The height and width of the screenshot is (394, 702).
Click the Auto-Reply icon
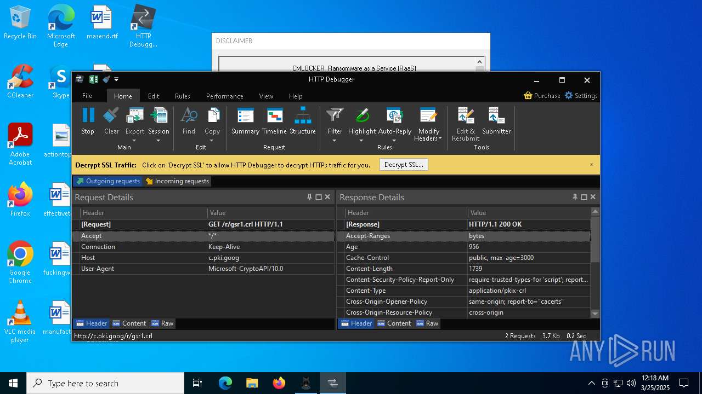pos(395,116)
